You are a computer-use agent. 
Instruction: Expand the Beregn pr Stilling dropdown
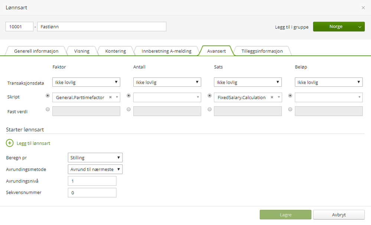click(95, 158)
